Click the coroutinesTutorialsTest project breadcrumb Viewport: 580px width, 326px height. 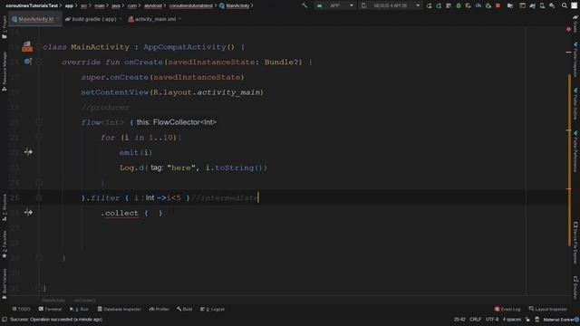point(32,5)
